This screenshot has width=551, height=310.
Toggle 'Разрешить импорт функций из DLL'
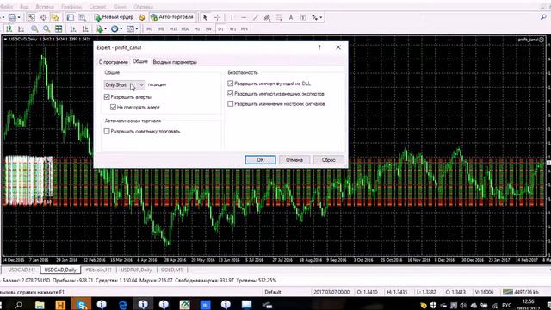[x=230, y=84]
